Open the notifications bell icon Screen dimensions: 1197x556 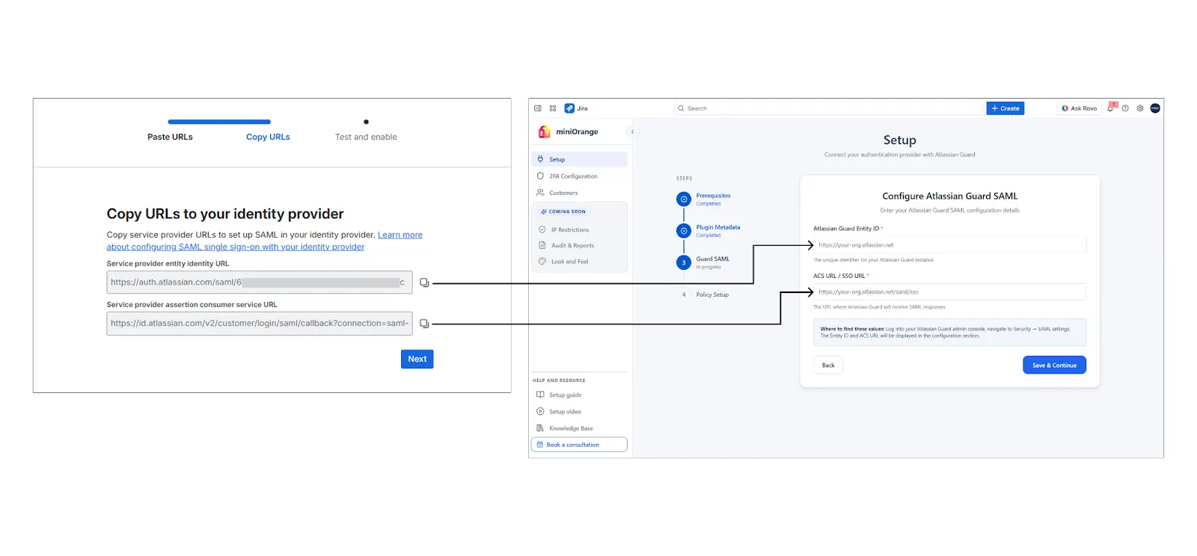click(x=1111, y=108)
